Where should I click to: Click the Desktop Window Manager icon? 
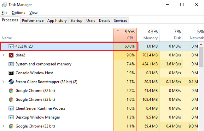point(11,117)
